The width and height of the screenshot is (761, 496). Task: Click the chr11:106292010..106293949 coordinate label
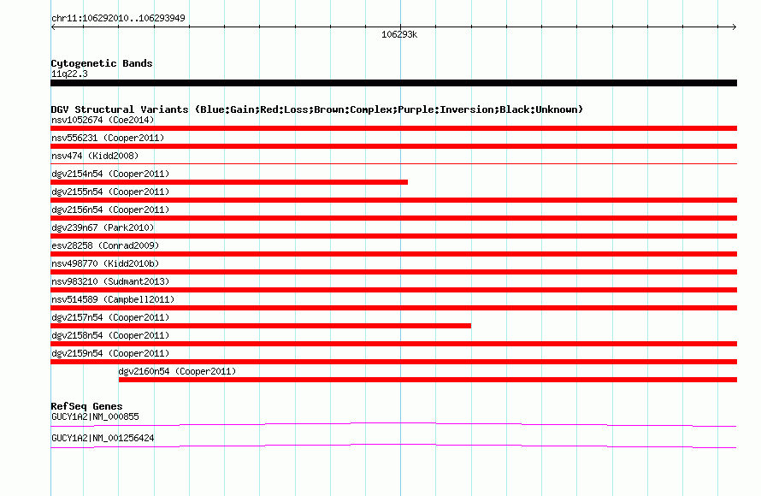click(118, 18)
